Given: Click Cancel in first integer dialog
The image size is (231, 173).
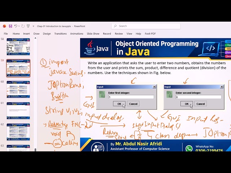Looking at the screenshot, I should 133,104.
